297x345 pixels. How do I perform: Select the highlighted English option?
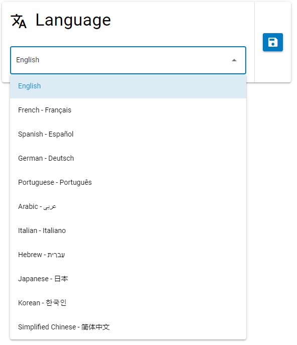(128, 86)
